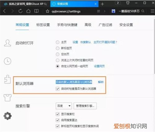The height and width of the screenshot is (132, 155).
Task: Click the QR code icon in address bar
Action: [x=99, y=11]
